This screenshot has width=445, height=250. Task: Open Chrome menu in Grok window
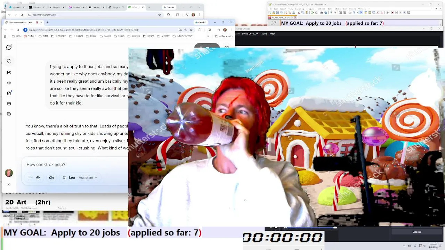(x=231, y=30)
